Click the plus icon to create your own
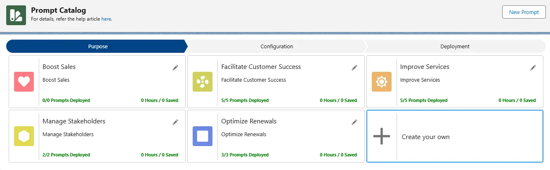The height and width of the screenshot is (170, 550). pos(381,136)
